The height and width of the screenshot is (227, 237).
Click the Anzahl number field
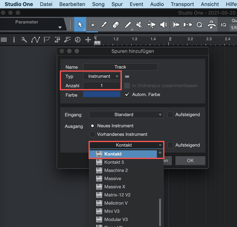click(102, 86)
